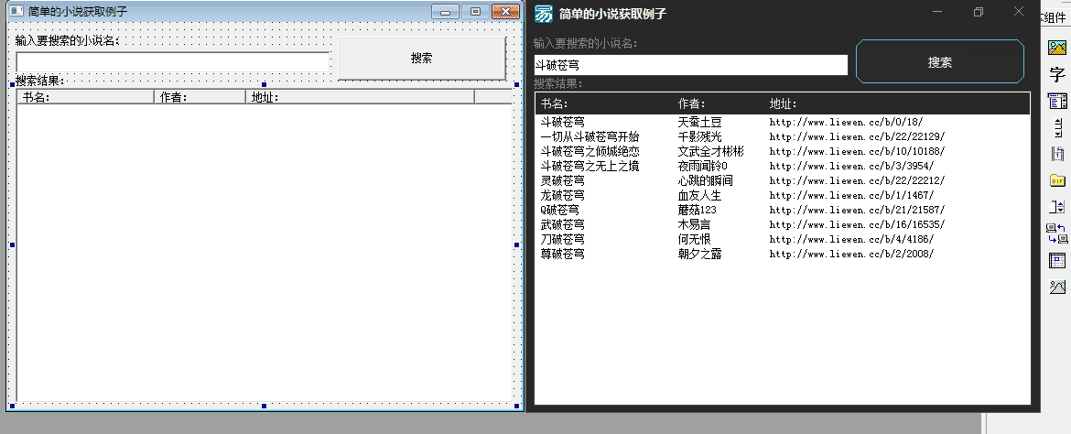This screenshot has height=434, width=1071.
Task: Click author 朝夕之露 in results
Action: tap(700, 254)
